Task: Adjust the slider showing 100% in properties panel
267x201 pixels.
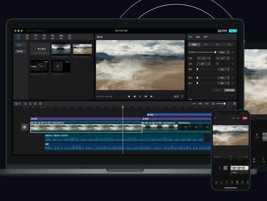Action: click(207, 52)
